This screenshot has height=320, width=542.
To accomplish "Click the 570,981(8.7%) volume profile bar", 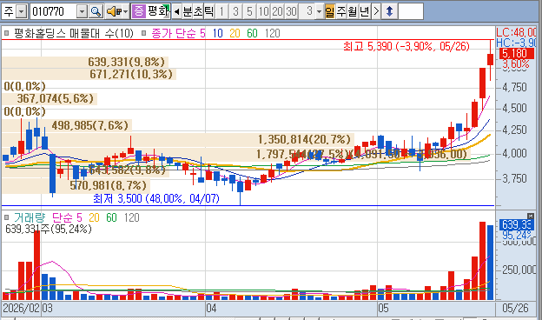I will 76,185.
